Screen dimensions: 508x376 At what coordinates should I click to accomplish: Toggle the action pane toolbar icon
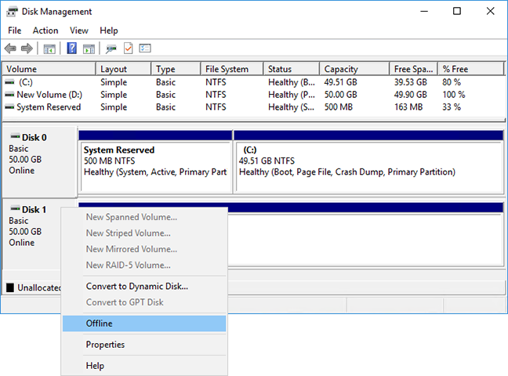(89, 49)
